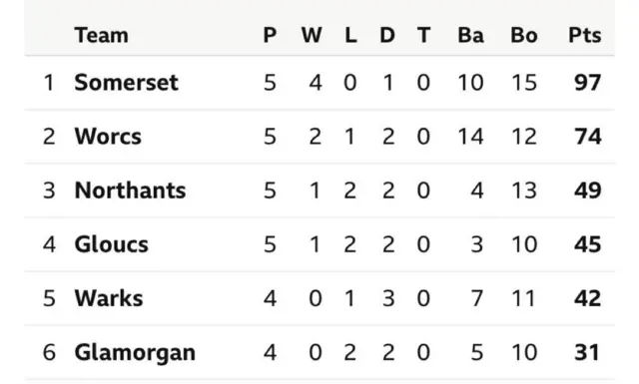Click the T ties column header
The width and height of the screenshot is (639, 384).
pyautogui.click(x=423, y=35)
